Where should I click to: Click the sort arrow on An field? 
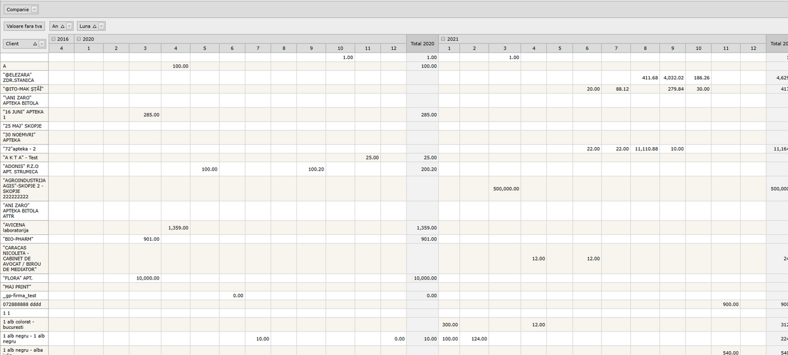tap(62, 26)
